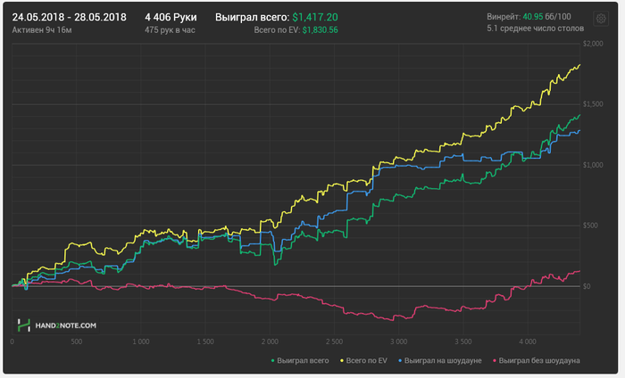Toggle the 'Выиграл всего' green legend series
625x378 pixels.
point(300,360)
